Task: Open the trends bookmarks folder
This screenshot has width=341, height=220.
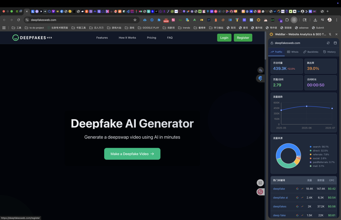Action: pyautogui.click(x=184, y=28)
